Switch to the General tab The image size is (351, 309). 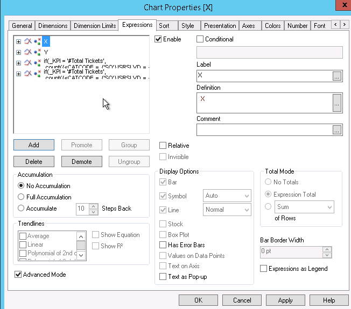[22, 26]
